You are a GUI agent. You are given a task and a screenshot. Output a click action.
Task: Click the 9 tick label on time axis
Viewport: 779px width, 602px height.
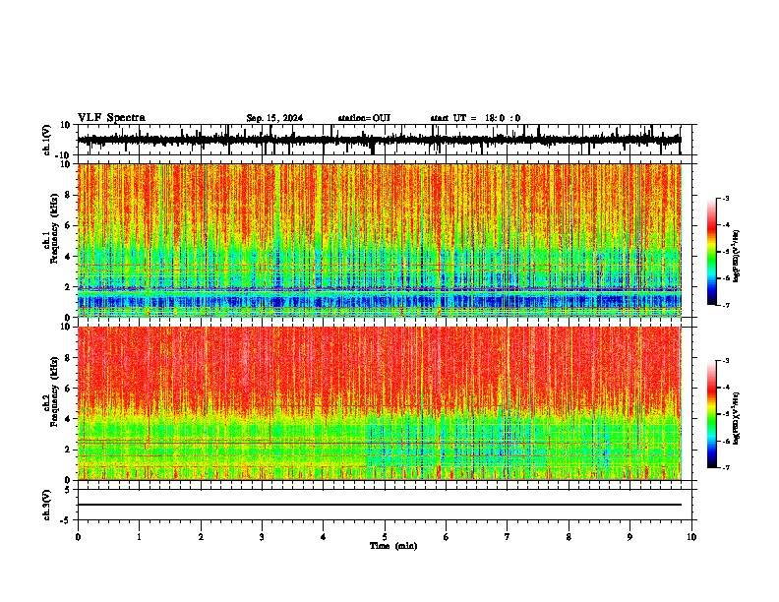pyautogui.click(x=629, y=537)
